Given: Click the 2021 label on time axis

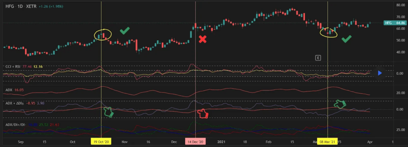Looking at the screenshot, I should pyautogui.click(x=221, y=142).
